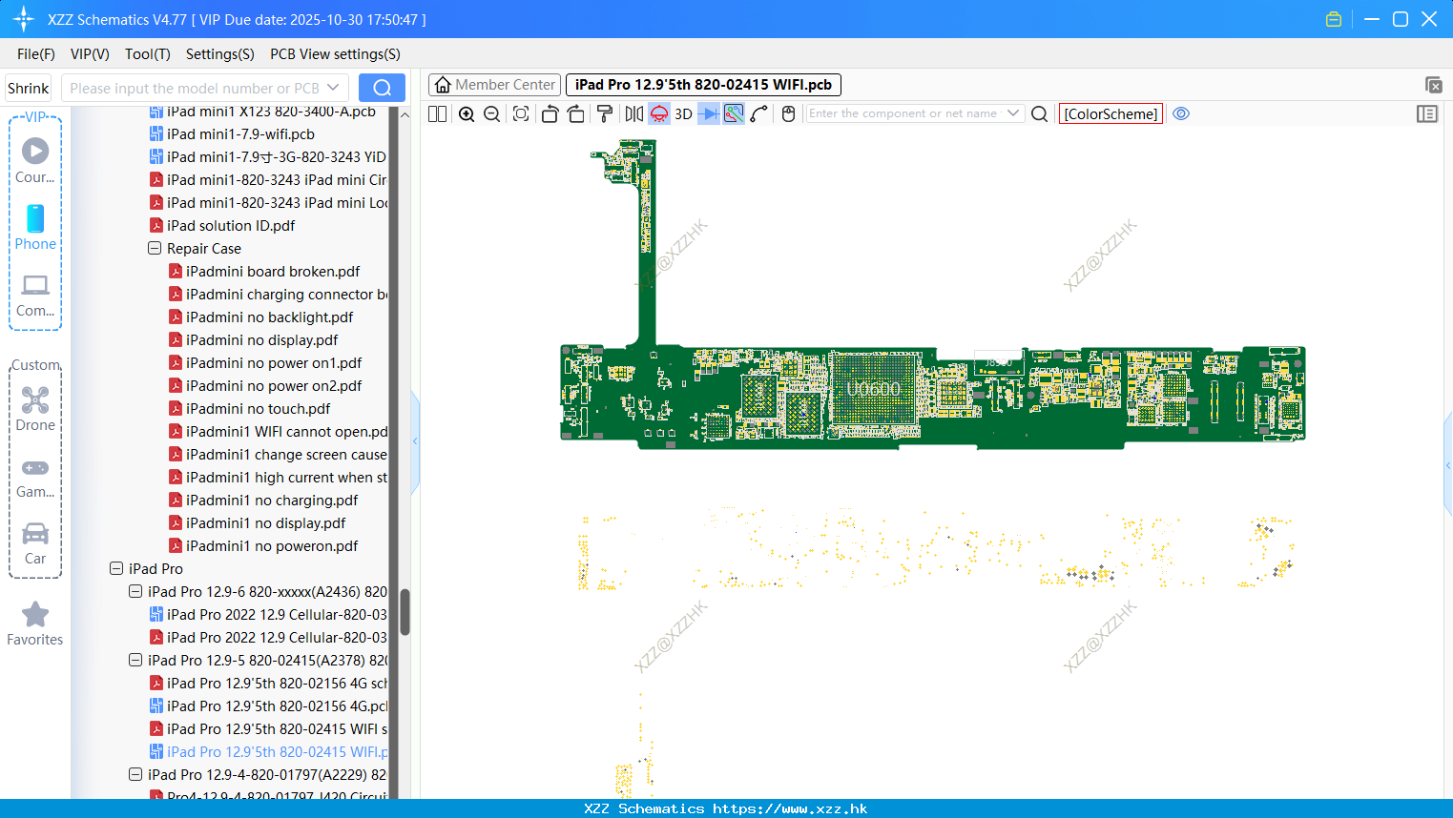Image resolution: width=1453 pixels, height=818 pixels.
Task: Select the Phone category
Action: (35, 228)
